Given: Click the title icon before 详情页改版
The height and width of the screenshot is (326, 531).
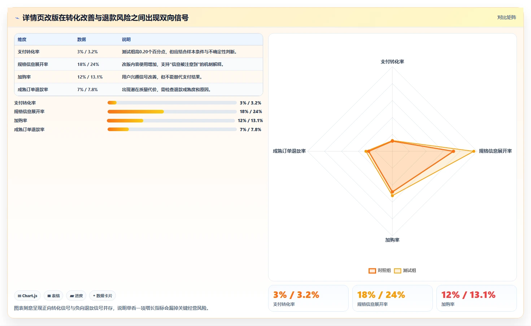Looking at the screenshot, I should click(17, 18).
